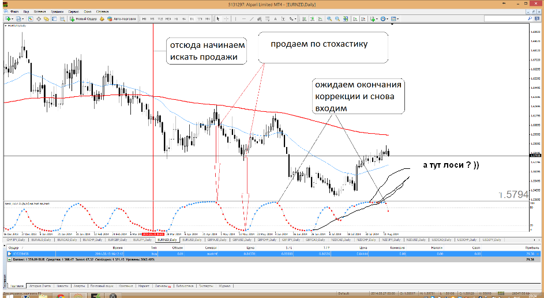The height and width of the screenshot is (298, 544).
Task: Switch to the NZDUSD,Daily chart tab
Action: coord(415,240)
